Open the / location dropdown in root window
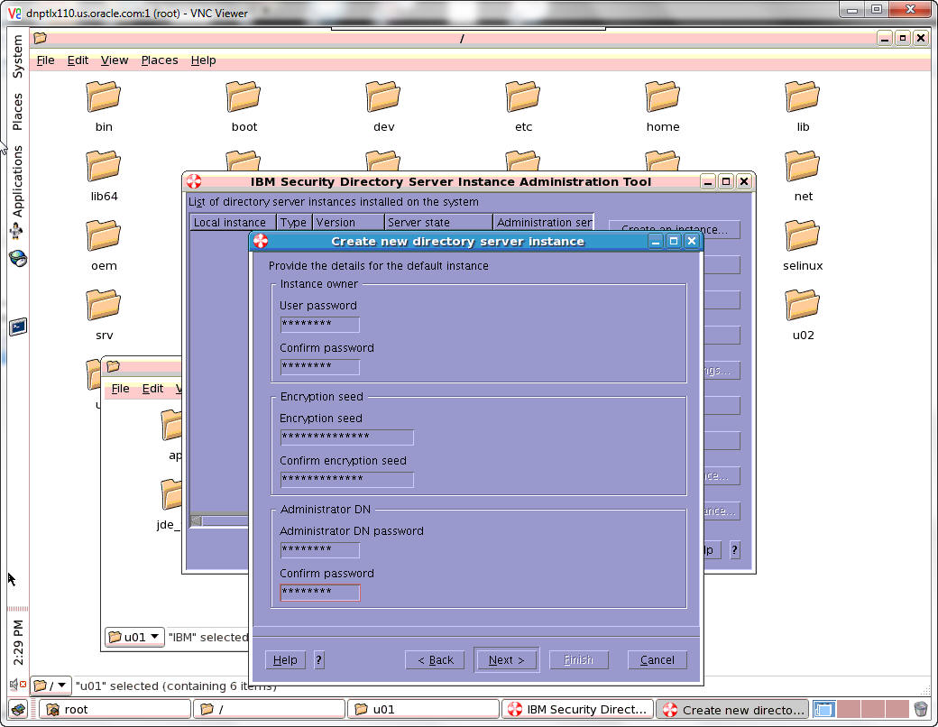Screen dimensions: 938x727 click(x=51, y=686)
